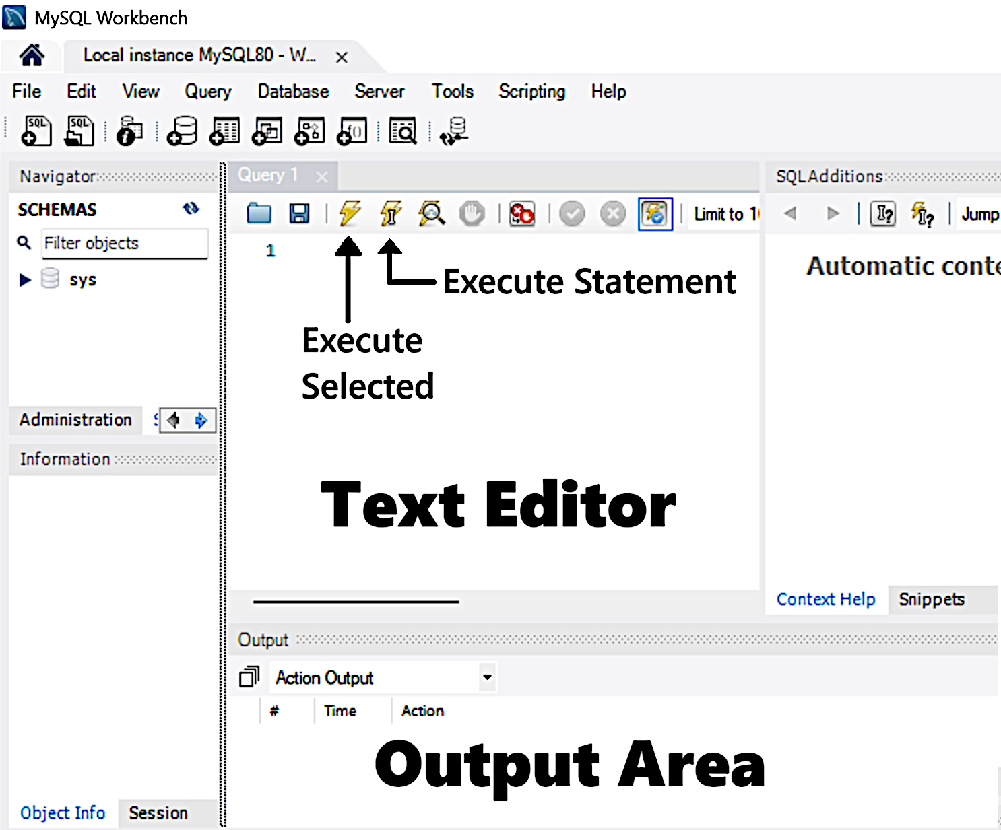1001x830 pixels.
Task: Open the Context Help tab
Action: 826,599
